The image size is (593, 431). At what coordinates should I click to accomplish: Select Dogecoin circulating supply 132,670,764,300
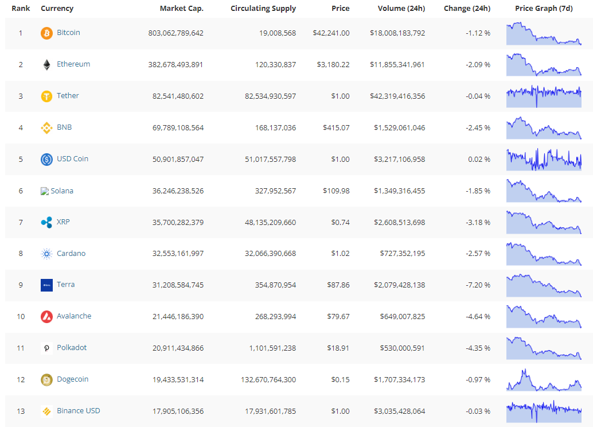[x=268, y=379]
